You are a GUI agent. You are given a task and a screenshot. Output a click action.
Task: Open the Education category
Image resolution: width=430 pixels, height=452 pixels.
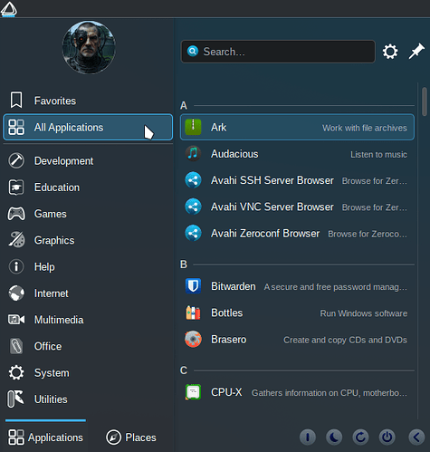click(x=88, y=188)
